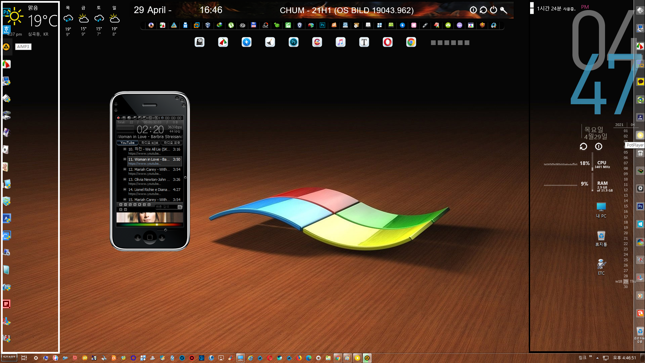Click the red record button in AIMP
The height and width of the screenshot is (363, 645).
pos(119,118)
